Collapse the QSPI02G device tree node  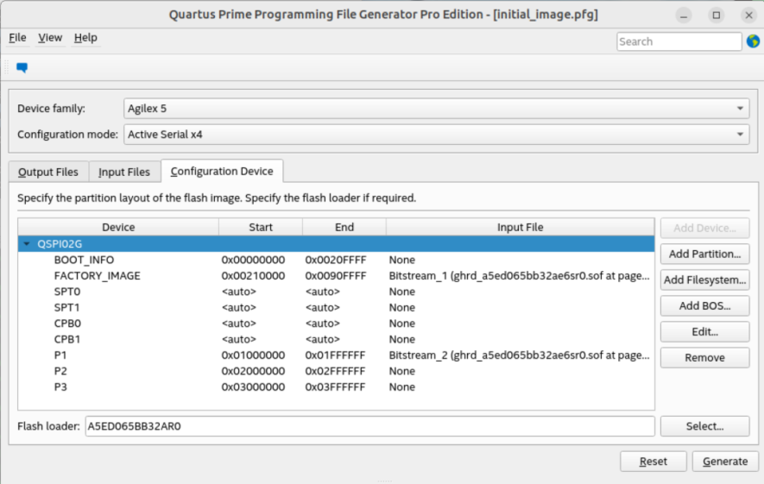pos(27,244)
